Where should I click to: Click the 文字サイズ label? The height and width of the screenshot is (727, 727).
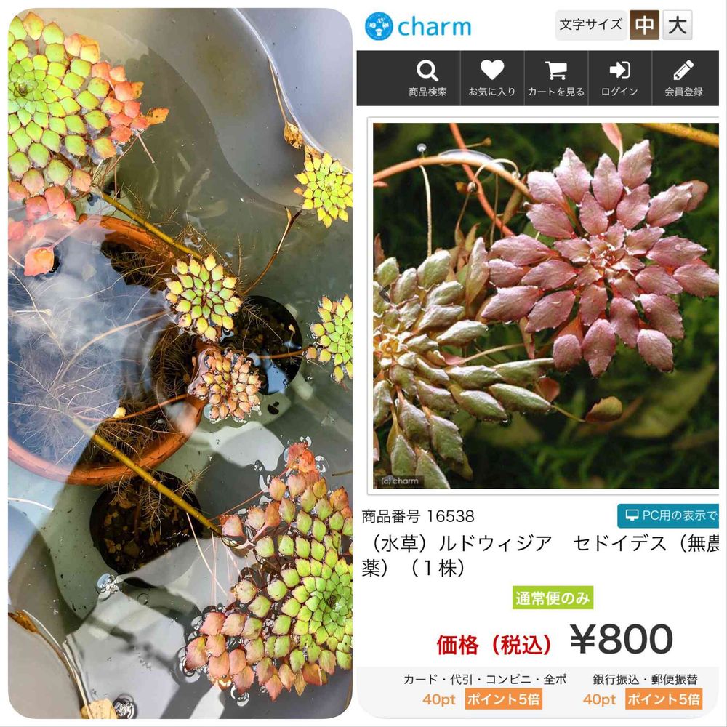(590, 25)
